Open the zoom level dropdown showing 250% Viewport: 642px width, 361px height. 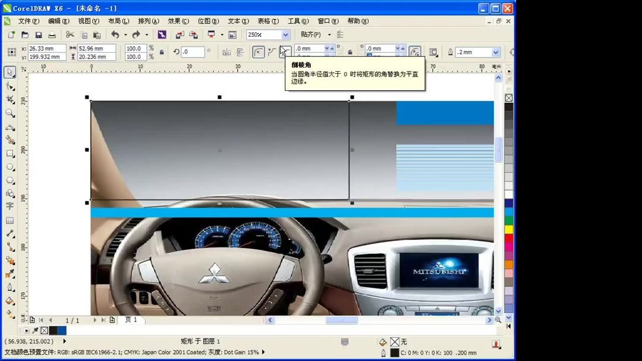(285, 35)
